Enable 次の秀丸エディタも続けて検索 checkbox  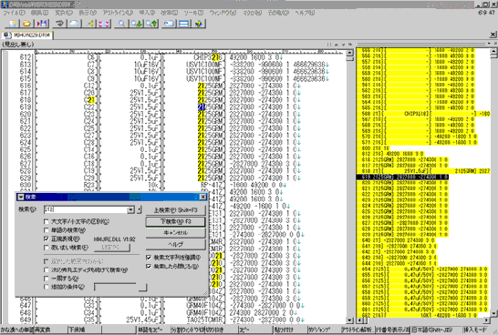[47, 270]
